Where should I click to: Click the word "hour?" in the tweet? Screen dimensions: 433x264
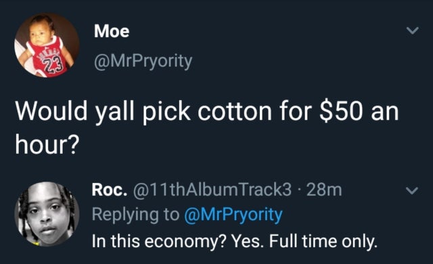(x=47, y=144)
